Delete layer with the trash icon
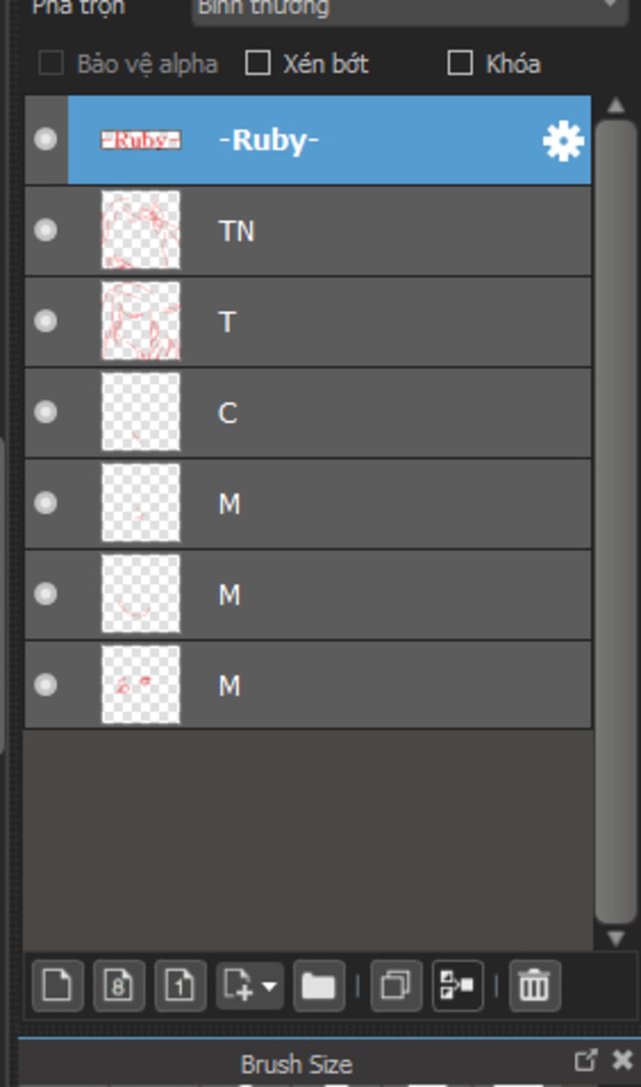 click(x=534, y=986)
